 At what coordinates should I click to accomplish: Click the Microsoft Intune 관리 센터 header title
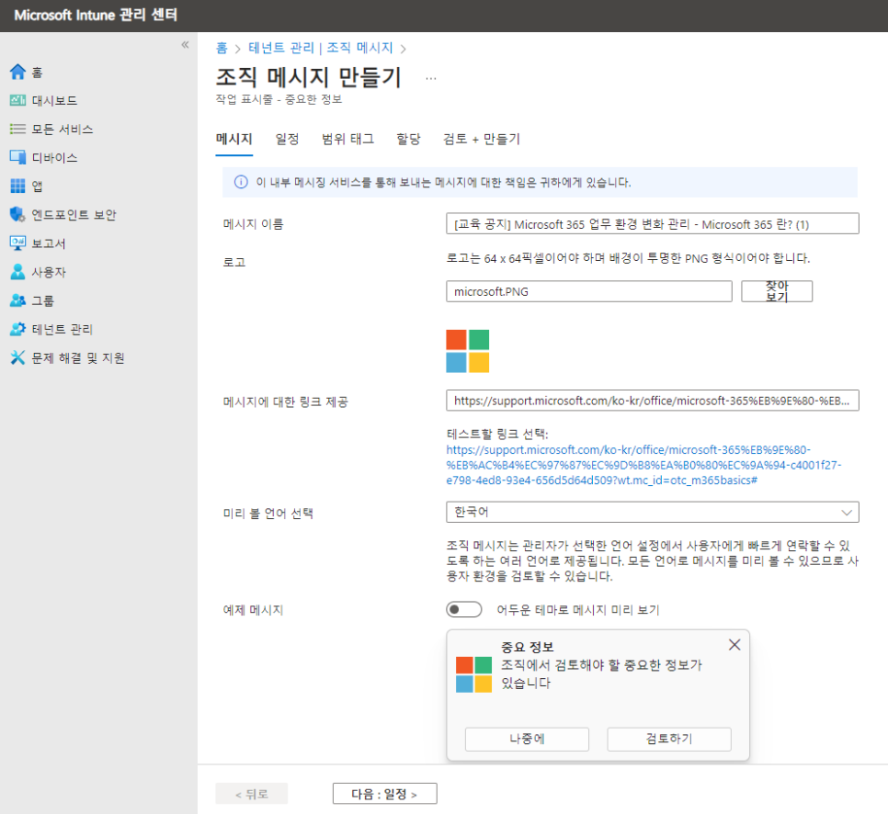tap(96, 16)
